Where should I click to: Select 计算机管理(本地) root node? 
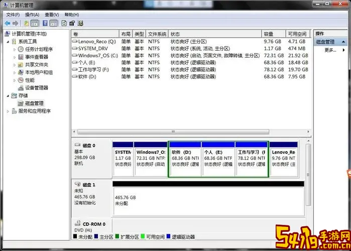point(29,34)
